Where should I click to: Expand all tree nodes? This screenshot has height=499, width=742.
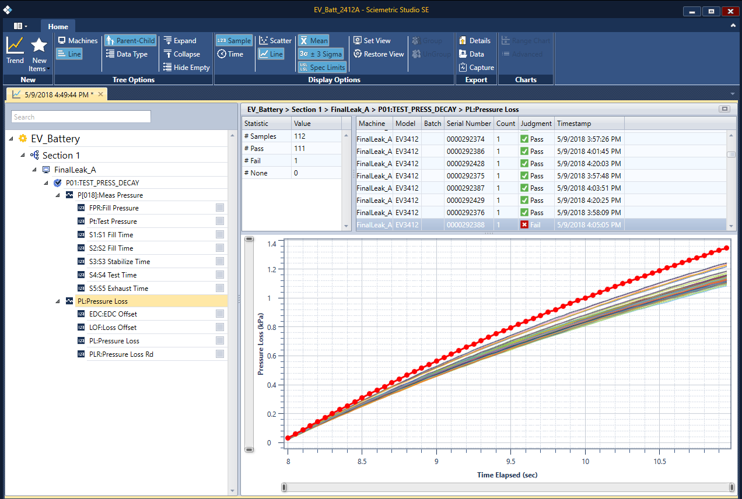tap(180, 41)
